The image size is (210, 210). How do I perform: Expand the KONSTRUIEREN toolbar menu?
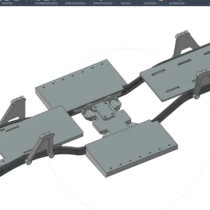point(103,3)
